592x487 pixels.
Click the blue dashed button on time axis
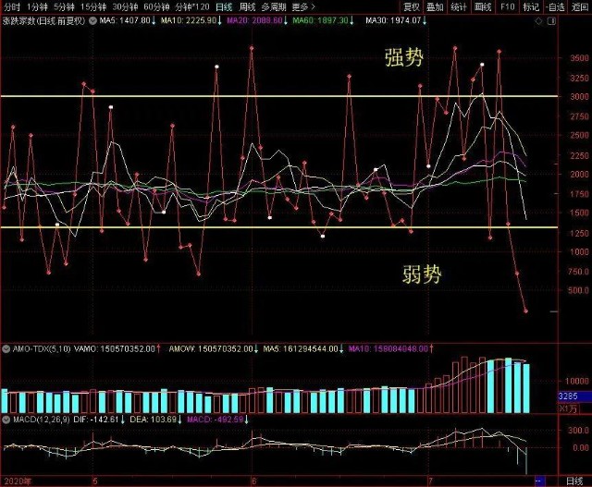click(x=539, y=481)
